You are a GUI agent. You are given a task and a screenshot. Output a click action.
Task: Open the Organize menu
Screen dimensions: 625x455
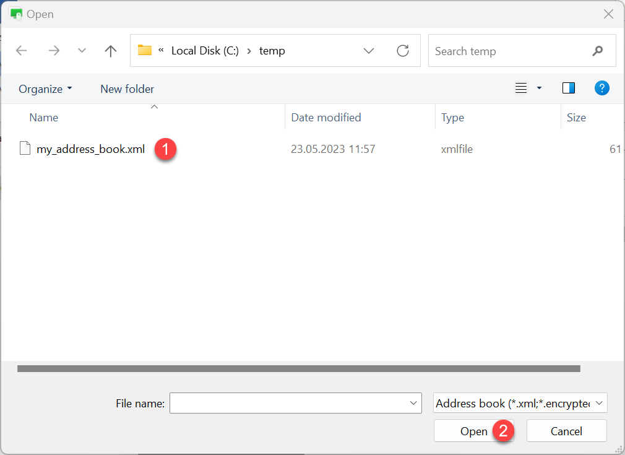45,89
